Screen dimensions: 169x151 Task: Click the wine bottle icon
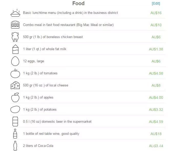click(x=15, y=134)
